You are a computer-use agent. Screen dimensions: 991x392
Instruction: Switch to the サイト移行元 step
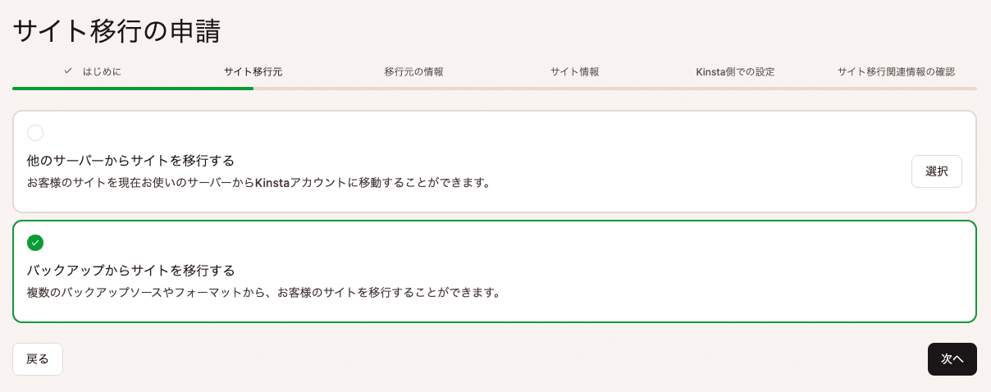253,71
